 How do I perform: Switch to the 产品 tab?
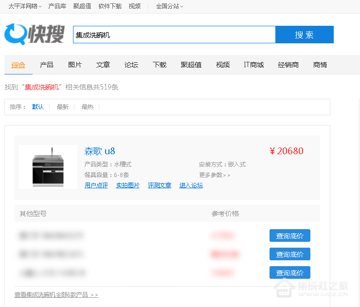(x=47, y=65)
